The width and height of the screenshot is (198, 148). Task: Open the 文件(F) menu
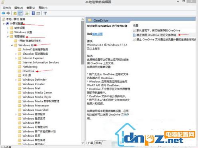pos(7,8)
